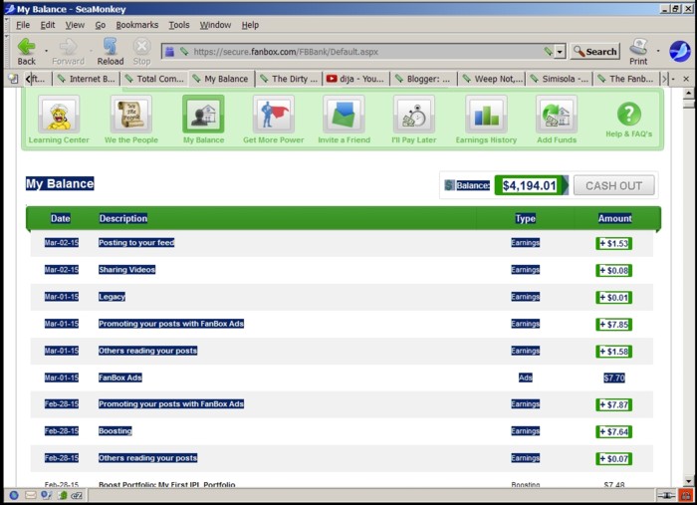Open ChatZilla icon in status bar
This screenshot has height=505, width=697.
tap(77, 495)
